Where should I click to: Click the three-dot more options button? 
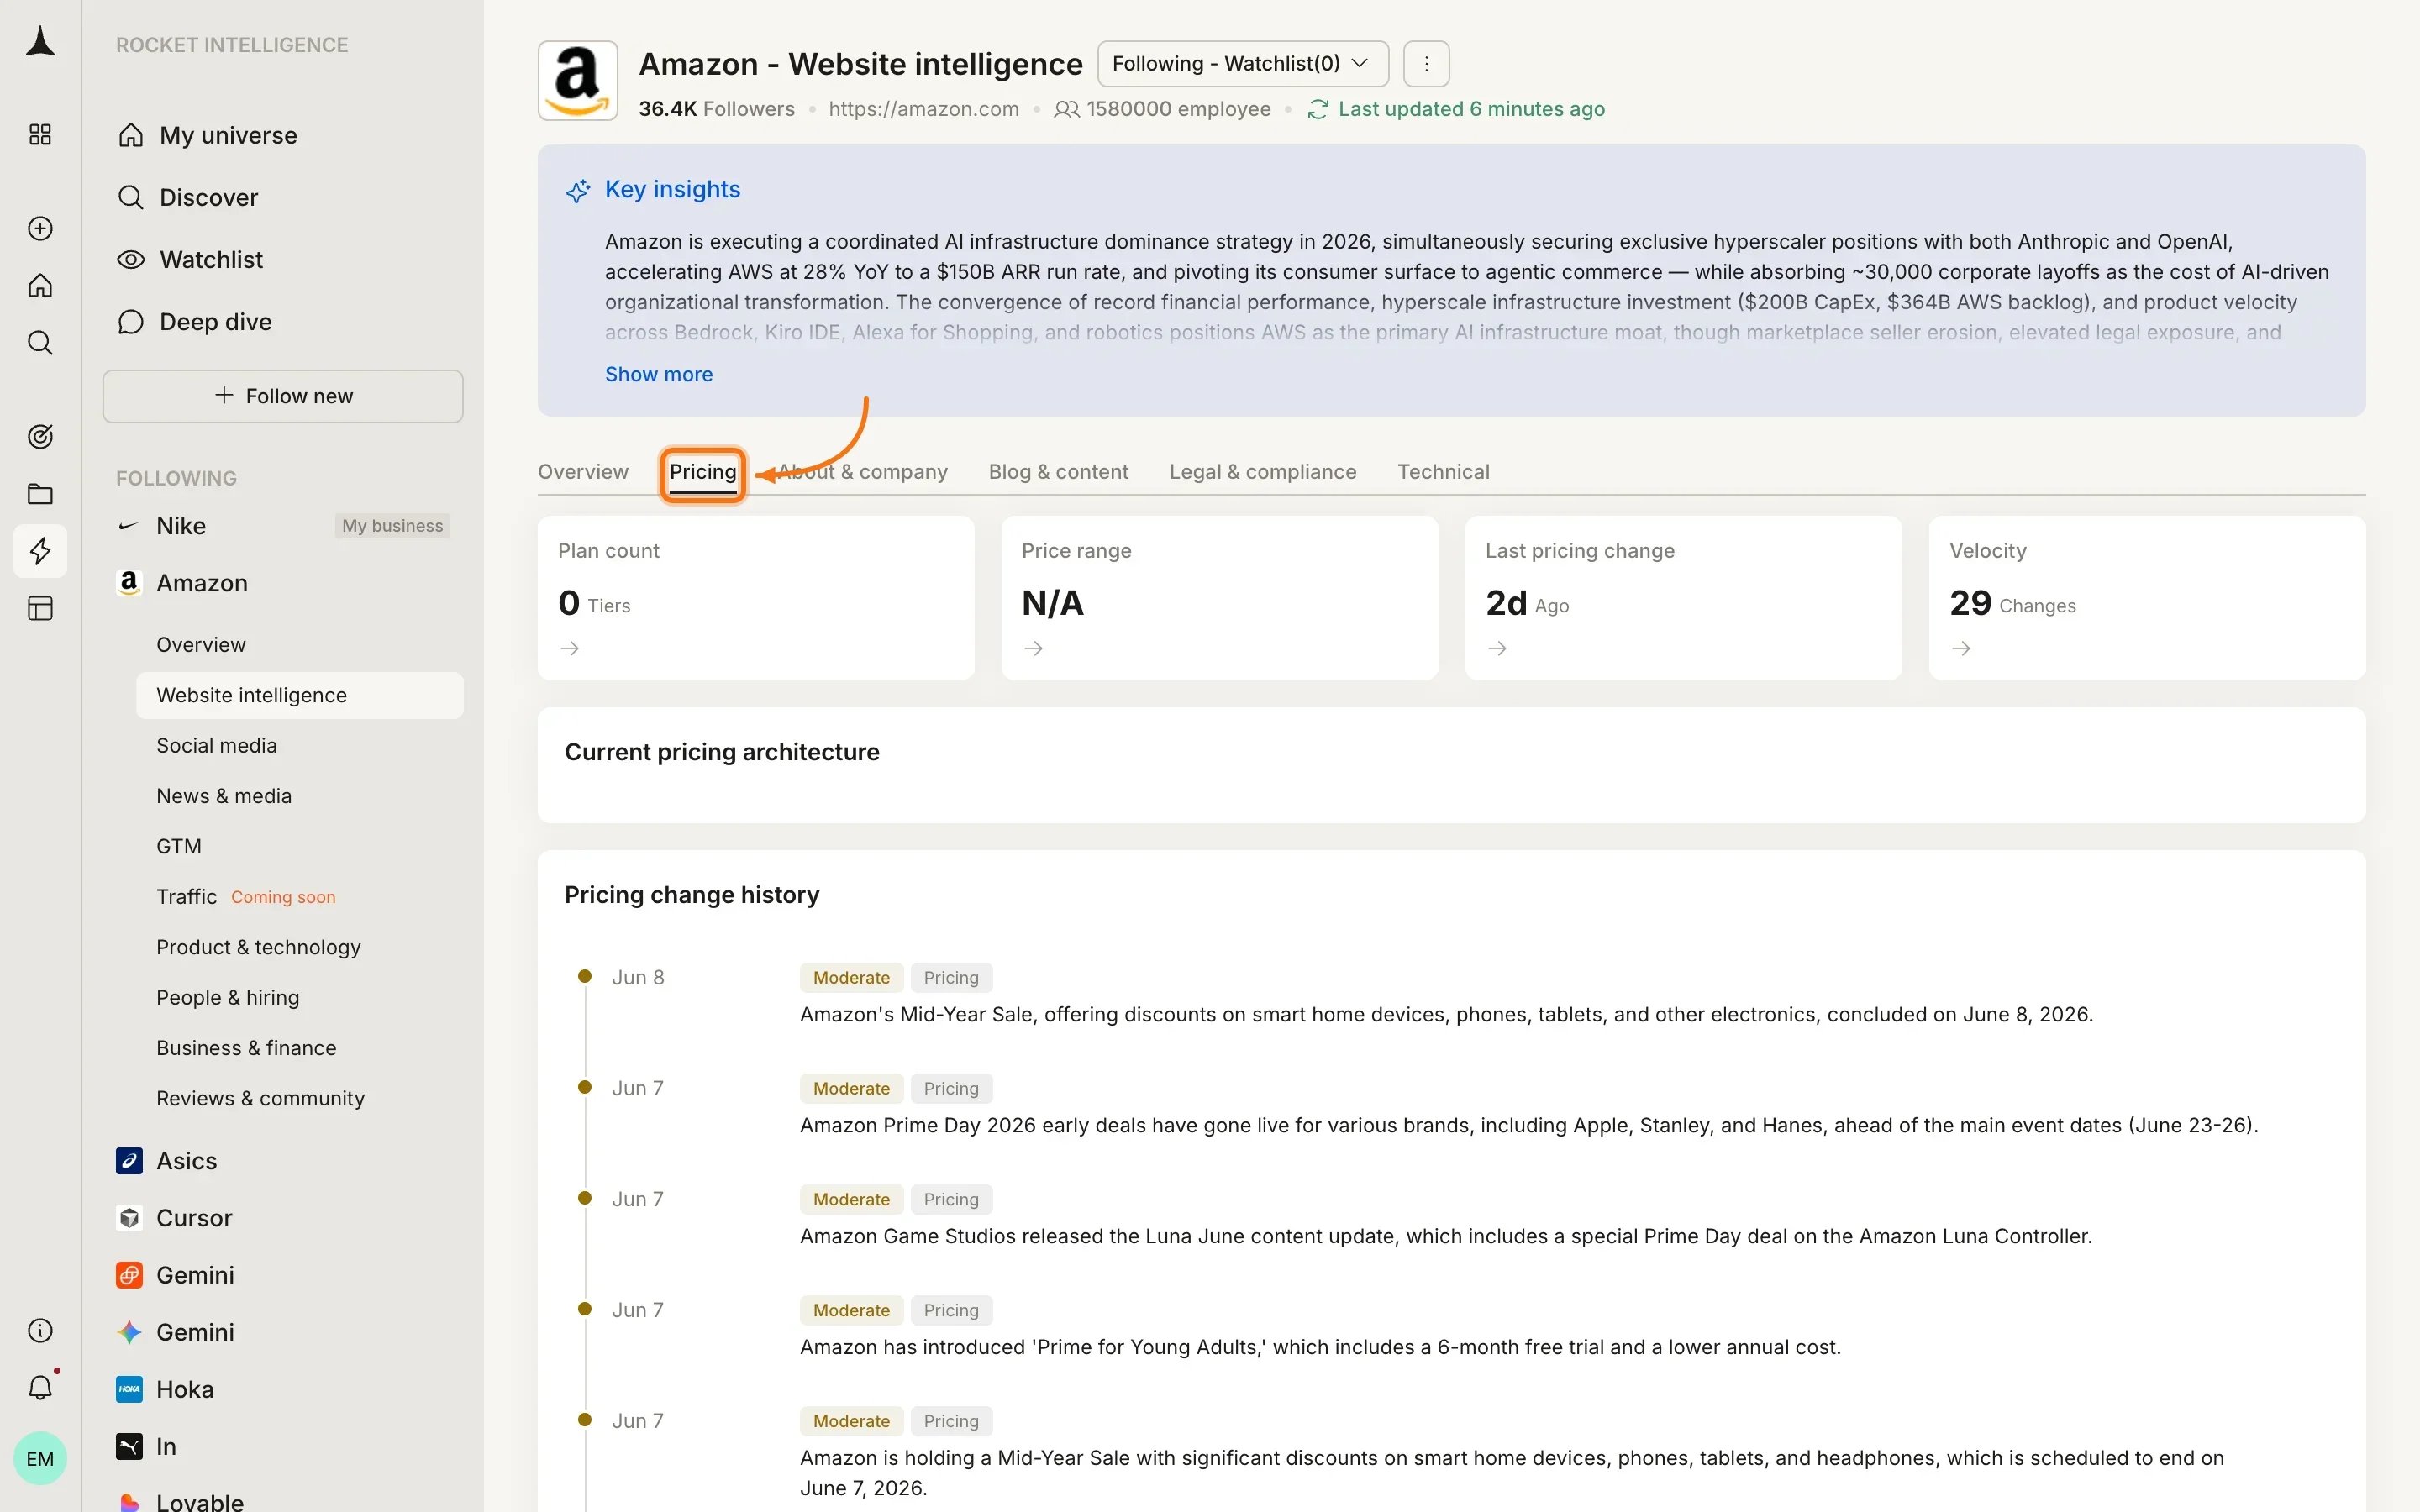coord(1426,64)
